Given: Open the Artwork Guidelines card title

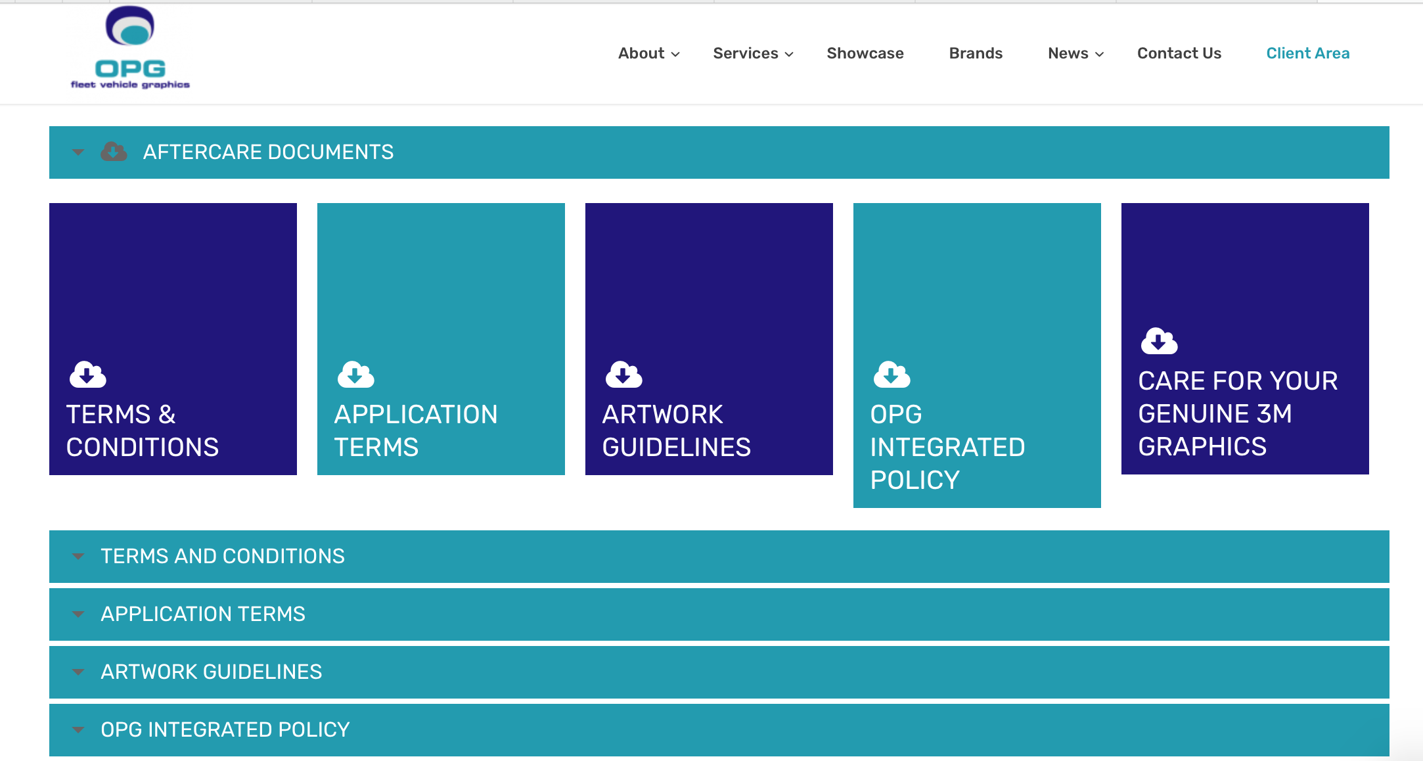Looking at the screenshot, I should click(676, 430).
